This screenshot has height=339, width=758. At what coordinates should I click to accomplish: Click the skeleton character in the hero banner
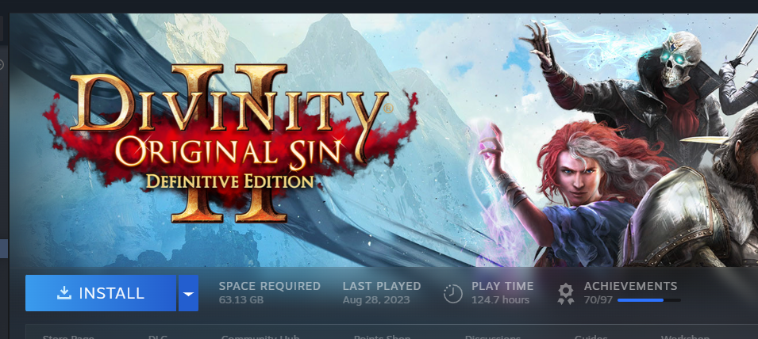pos(638,92)
